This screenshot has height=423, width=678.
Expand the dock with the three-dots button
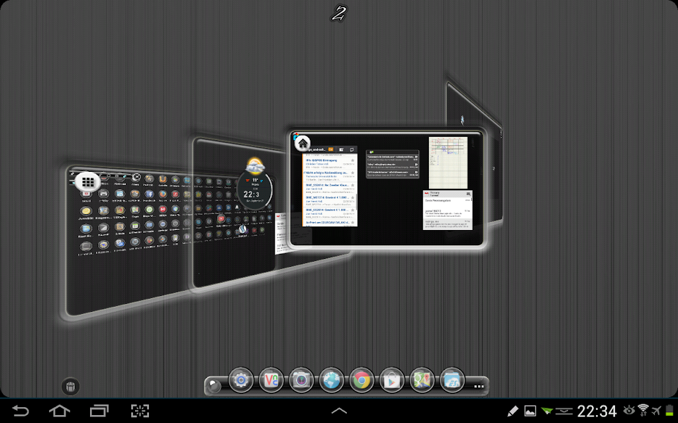tap(479, 385)
